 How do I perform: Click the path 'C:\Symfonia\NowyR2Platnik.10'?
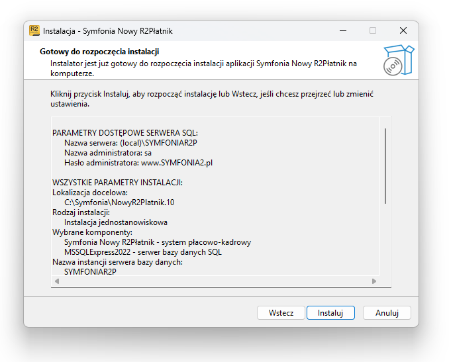pos(119,203)
